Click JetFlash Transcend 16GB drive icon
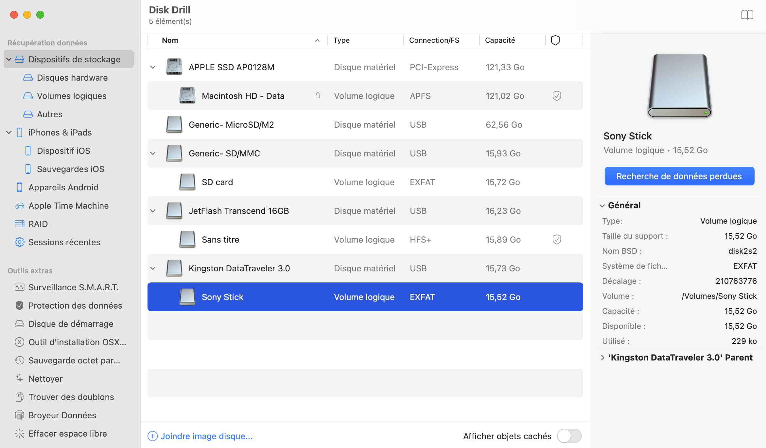The height and width of the screenshot is (448, 766). 174,211
